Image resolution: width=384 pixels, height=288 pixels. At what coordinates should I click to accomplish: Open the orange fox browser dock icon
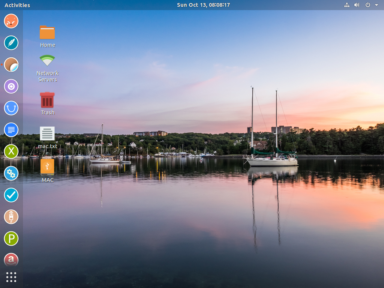(x=11, y=21)
